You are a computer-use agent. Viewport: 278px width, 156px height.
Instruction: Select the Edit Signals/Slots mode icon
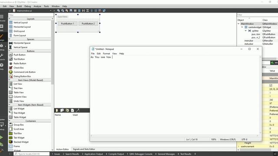pyautogui.click(x=63, y=10)
